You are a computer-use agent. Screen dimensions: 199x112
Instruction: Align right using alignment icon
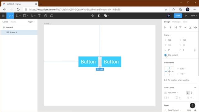click(x=175, y=27)
